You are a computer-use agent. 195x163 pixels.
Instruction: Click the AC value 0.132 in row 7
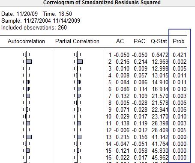point(123,96)
